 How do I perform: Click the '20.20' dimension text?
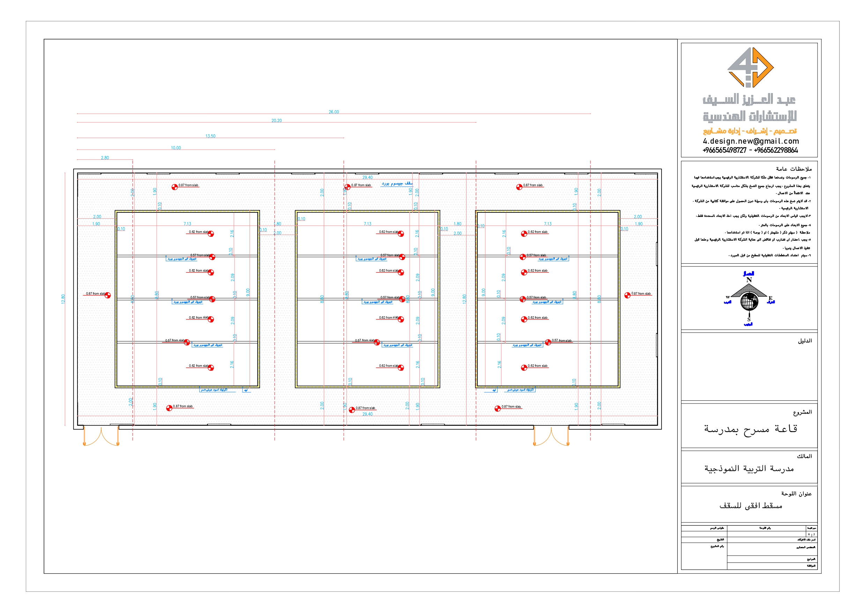pos(276,121)
